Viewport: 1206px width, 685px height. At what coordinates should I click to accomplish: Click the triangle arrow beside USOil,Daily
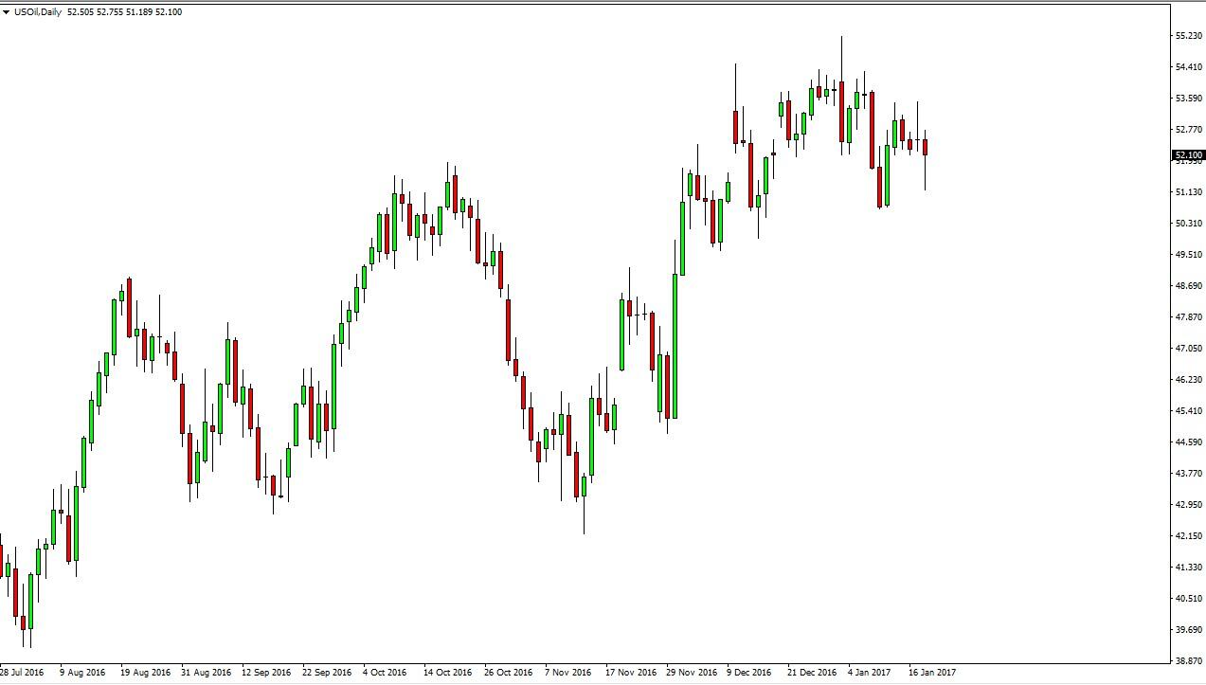point(7,12)
